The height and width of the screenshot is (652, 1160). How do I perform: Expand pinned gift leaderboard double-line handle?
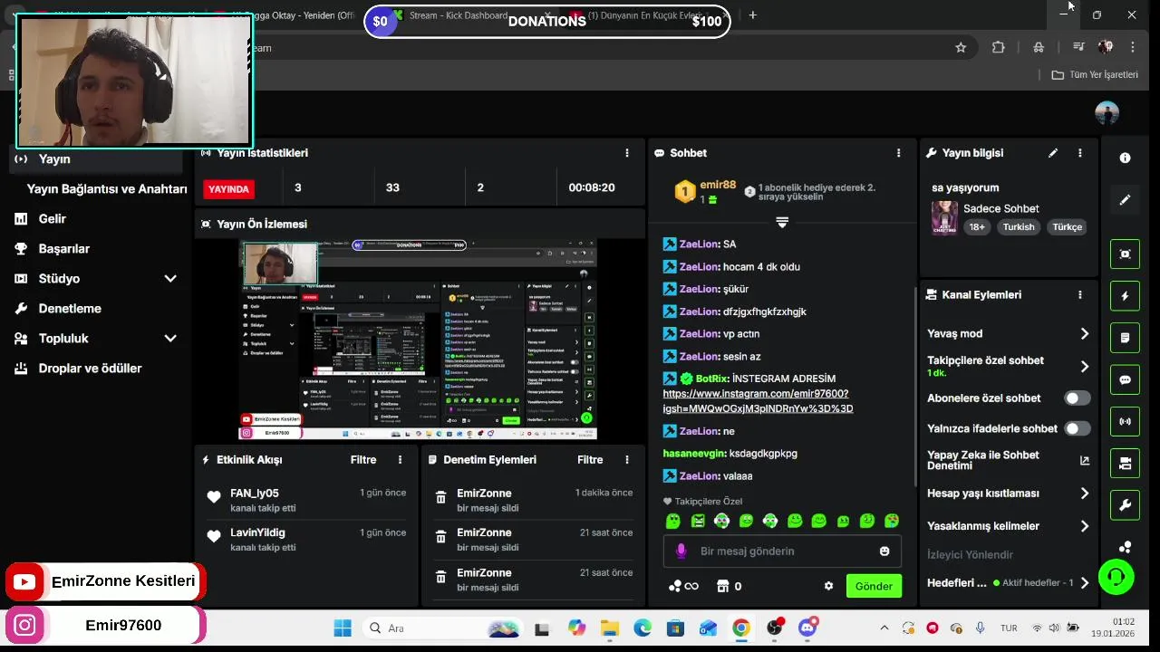point(782,222)
